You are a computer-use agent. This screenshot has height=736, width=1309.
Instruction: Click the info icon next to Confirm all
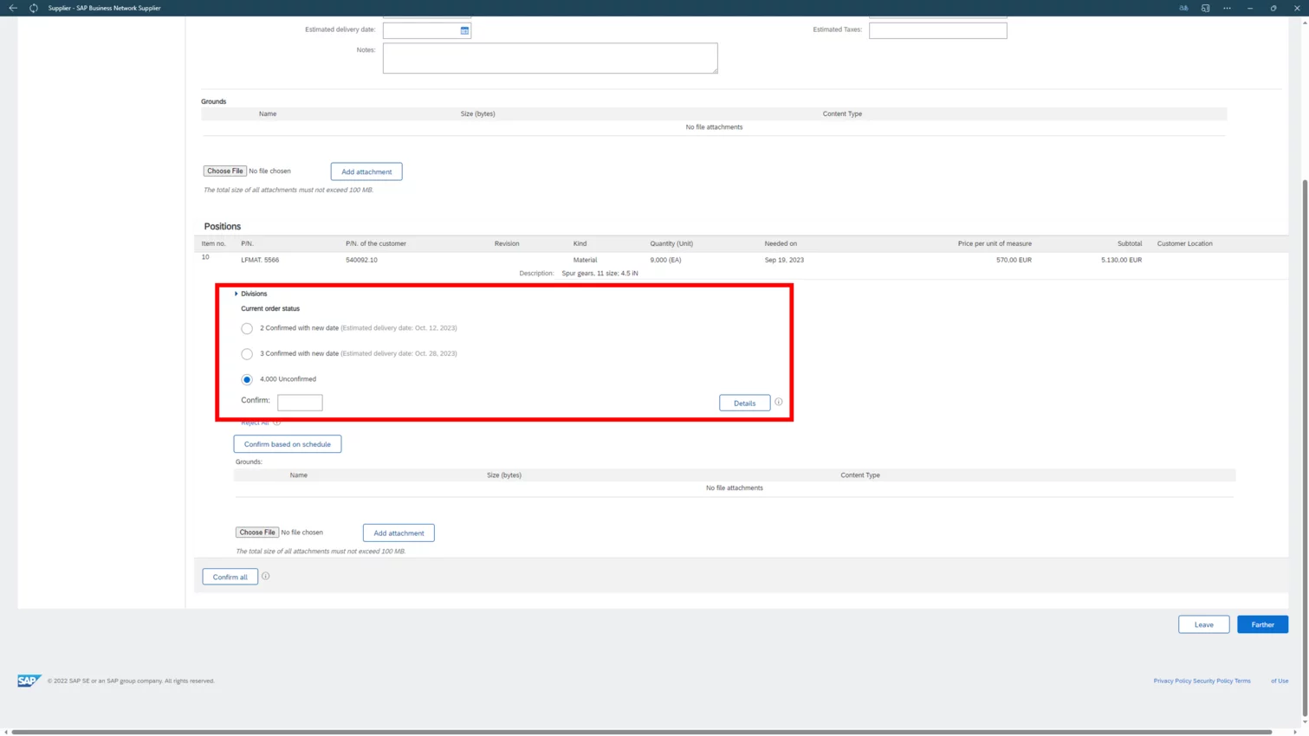tap(266, 576)
